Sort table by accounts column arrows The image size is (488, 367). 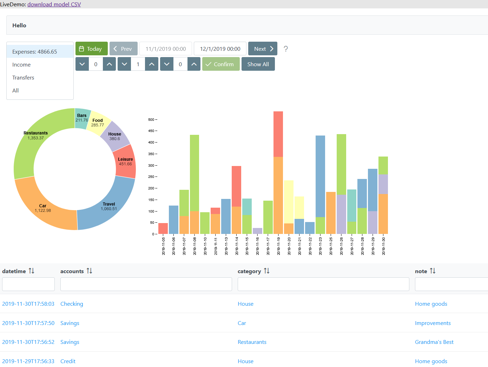coord(90,271)
